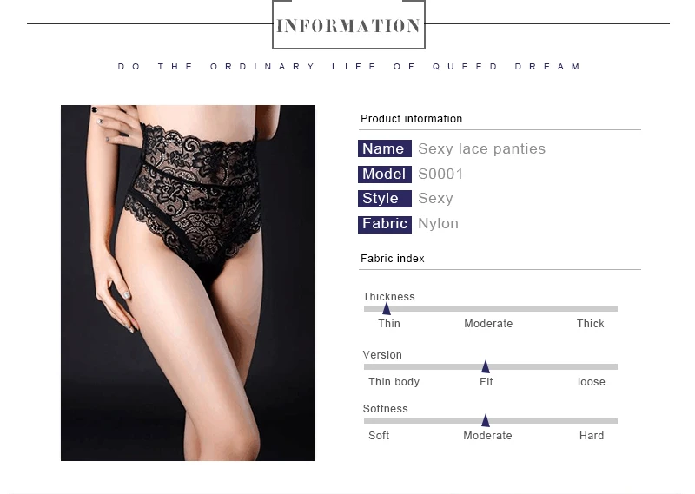Click the 'Thick' end of Thickness bar
This screenshot has height=494, width=695.
tap(590, 324)
